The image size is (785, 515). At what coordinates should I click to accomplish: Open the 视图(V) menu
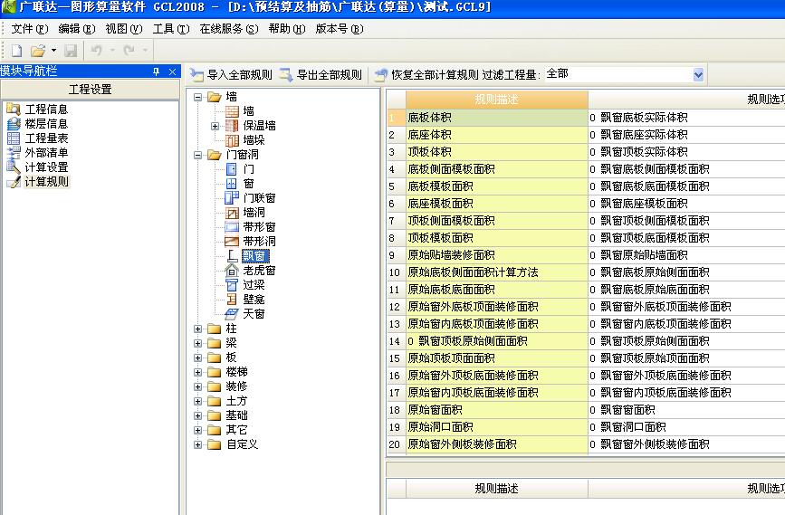[x=124, y=29]
